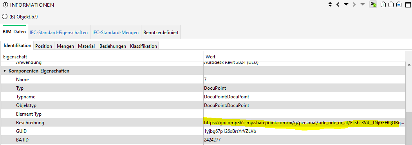Collapse the Komponenten-Eigenschaften group
This screenshot has width=412, height=145.
pos(5,71)
